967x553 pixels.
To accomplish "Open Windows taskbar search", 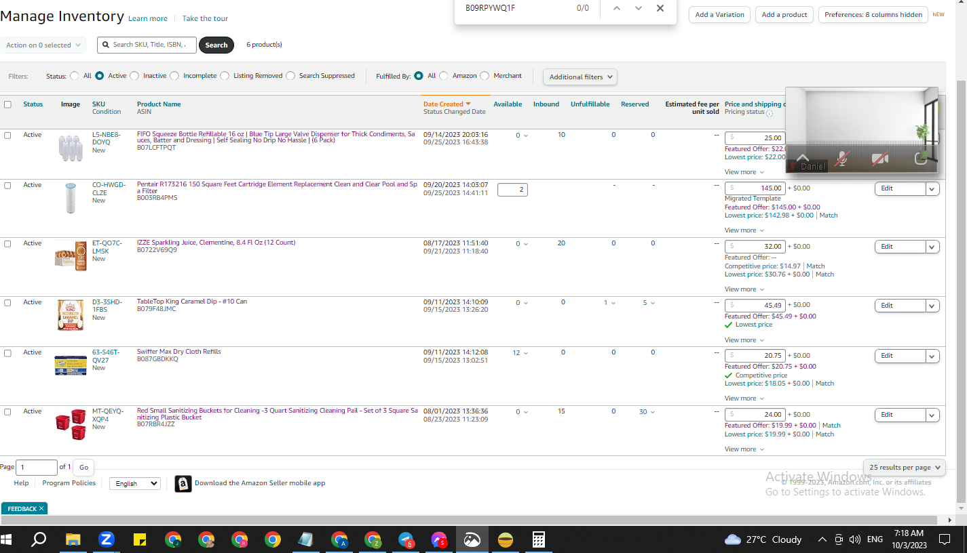I will click(x=39, y=539).
